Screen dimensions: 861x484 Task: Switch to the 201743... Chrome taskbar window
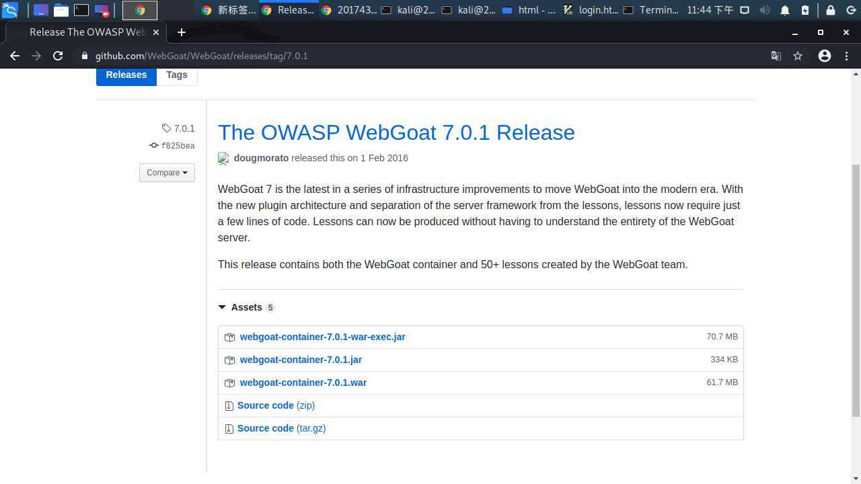(x=349, y=10)
